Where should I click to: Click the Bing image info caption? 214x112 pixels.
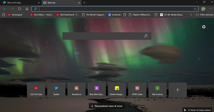click(197, 110)
